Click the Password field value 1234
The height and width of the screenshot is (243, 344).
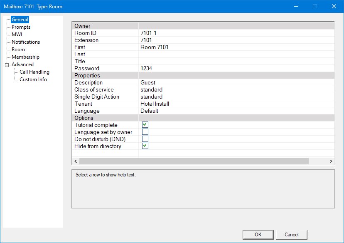(147, 69)
